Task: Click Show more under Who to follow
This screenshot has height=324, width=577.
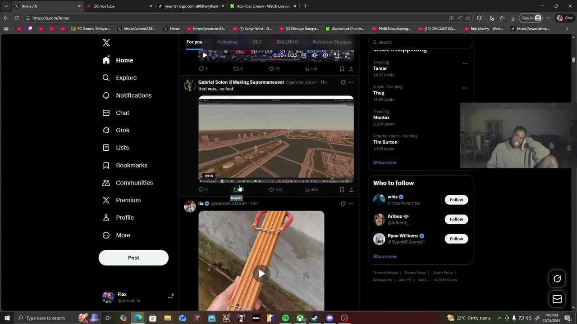Action: 385,256
